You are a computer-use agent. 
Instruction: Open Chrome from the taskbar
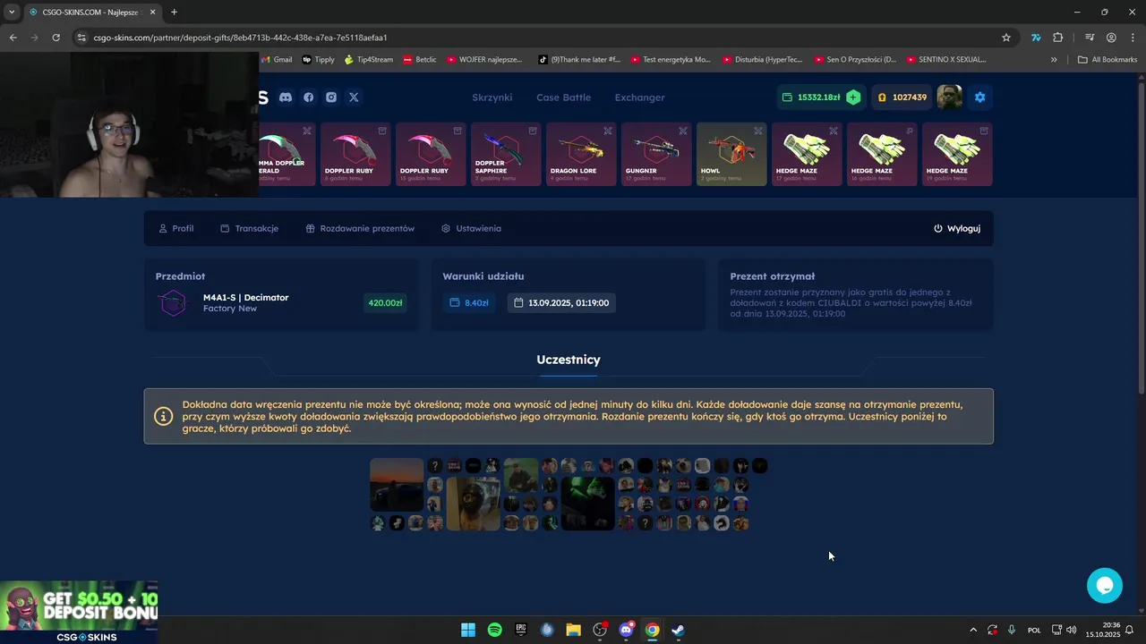coord(652,630)
